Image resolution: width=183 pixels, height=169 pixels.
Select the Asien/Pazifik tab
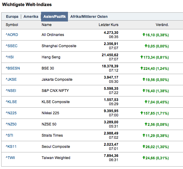pyautogui.click(x=54, y=17)
